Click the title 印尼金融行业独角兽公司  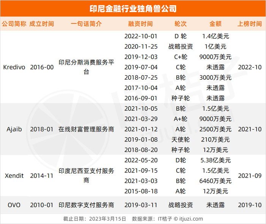tap(133, 9)
